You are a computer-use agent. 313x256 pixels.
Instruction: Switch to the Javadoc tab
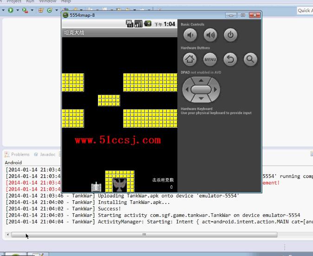[x=45, y=154]
